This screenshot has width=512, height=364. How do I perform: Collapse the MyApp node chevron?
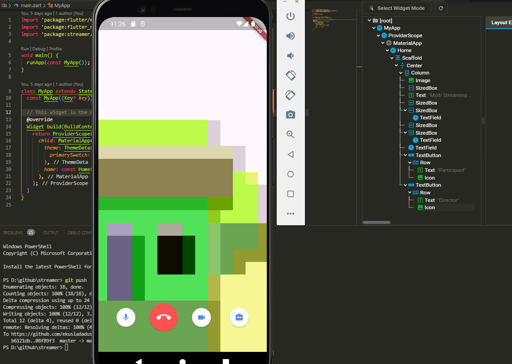click(x=374, y=28)
